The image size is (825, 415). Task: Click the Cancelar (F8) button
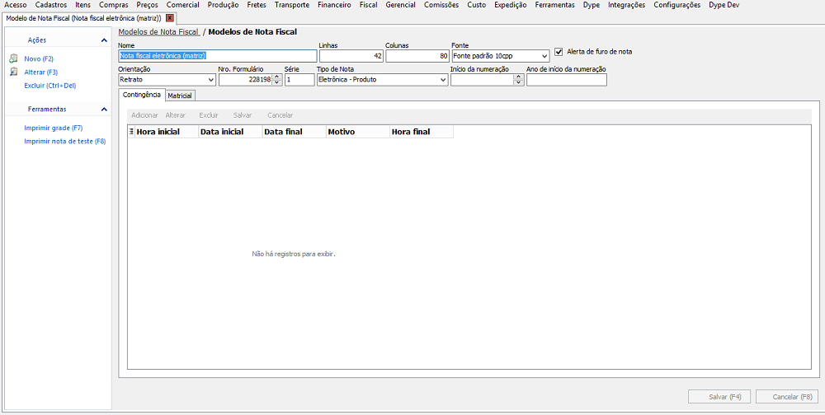pyautogui.click(x=786, y=397)
